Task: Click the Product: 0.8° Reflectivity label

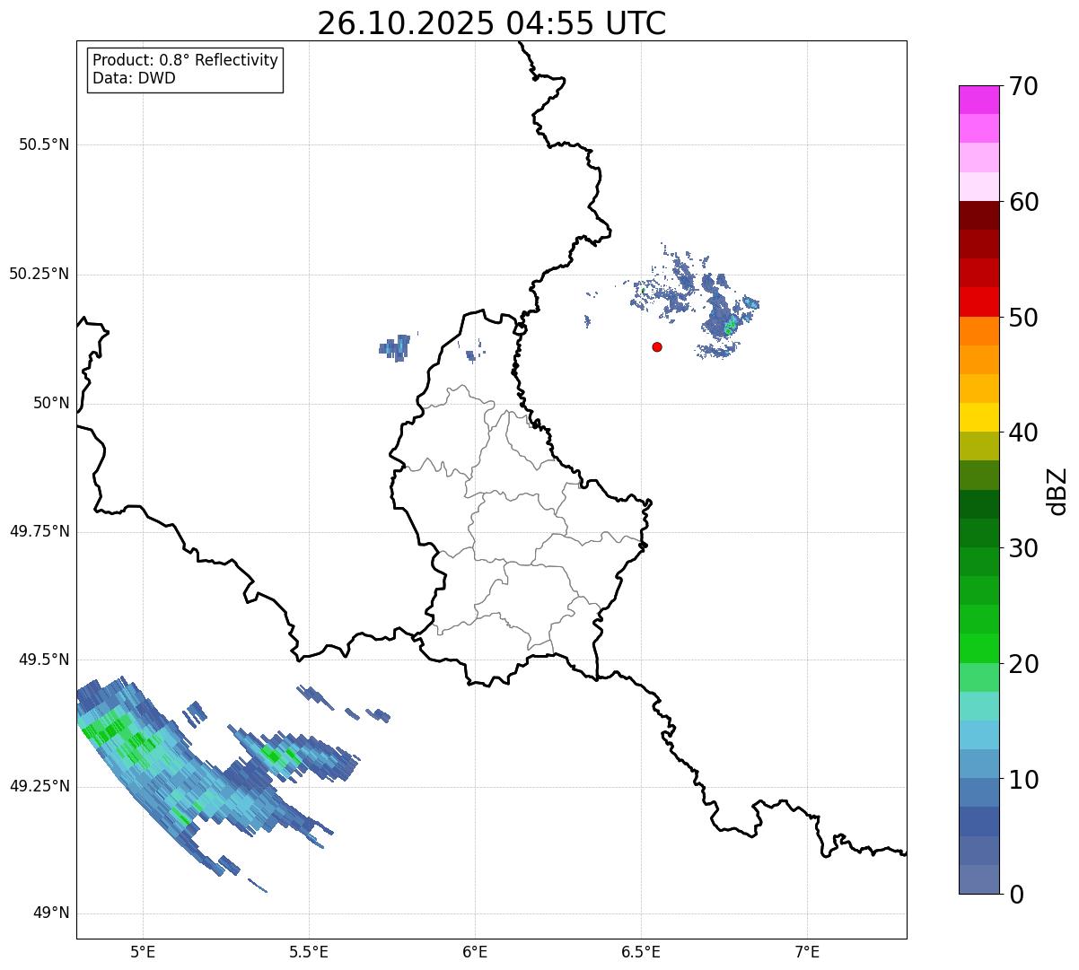Action: click(x=186, y=60)
